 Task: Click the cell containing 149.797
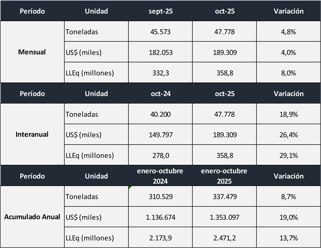(160, 135)
